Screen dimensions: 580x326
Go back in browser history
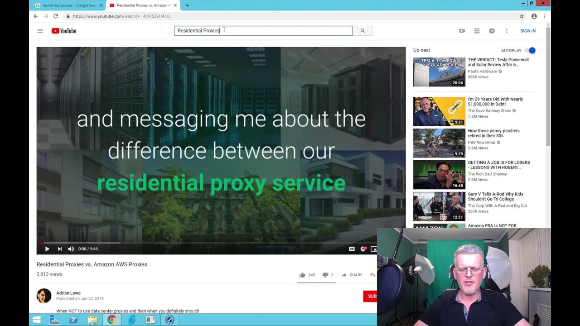[x=36, y=16]
